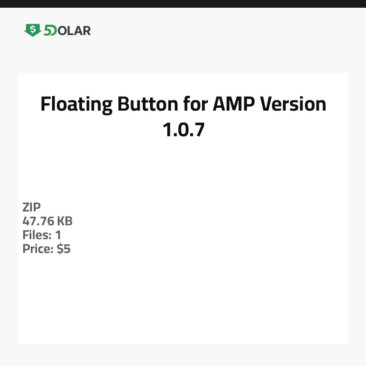Screen dimensions: 366x366
Task: Click the ZIP file type label
Action: point(32,207)
